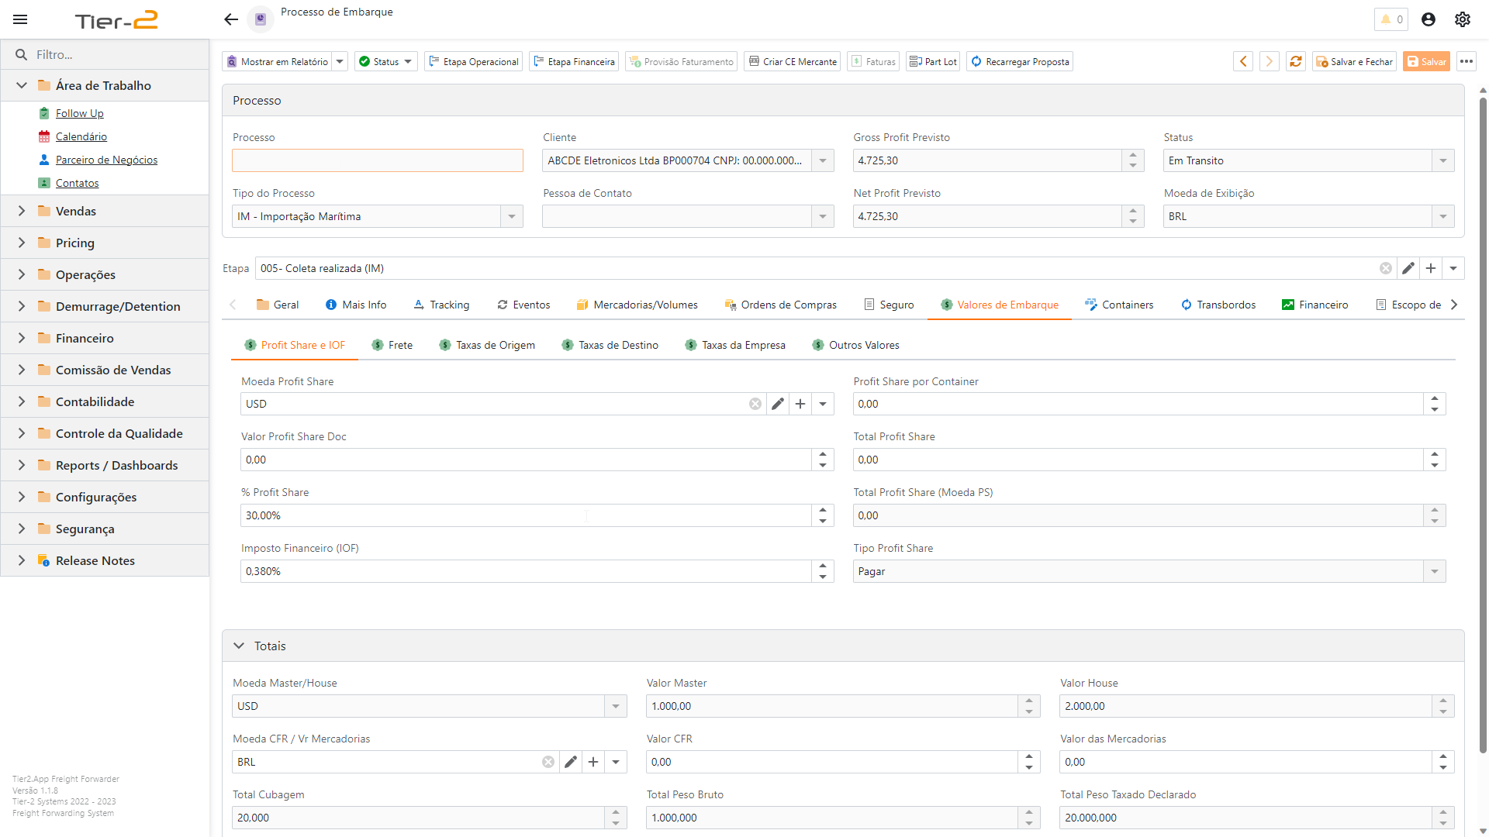1489x837 pixels.
Task: Switch to the Containers tab
Action: point(1119,305)
